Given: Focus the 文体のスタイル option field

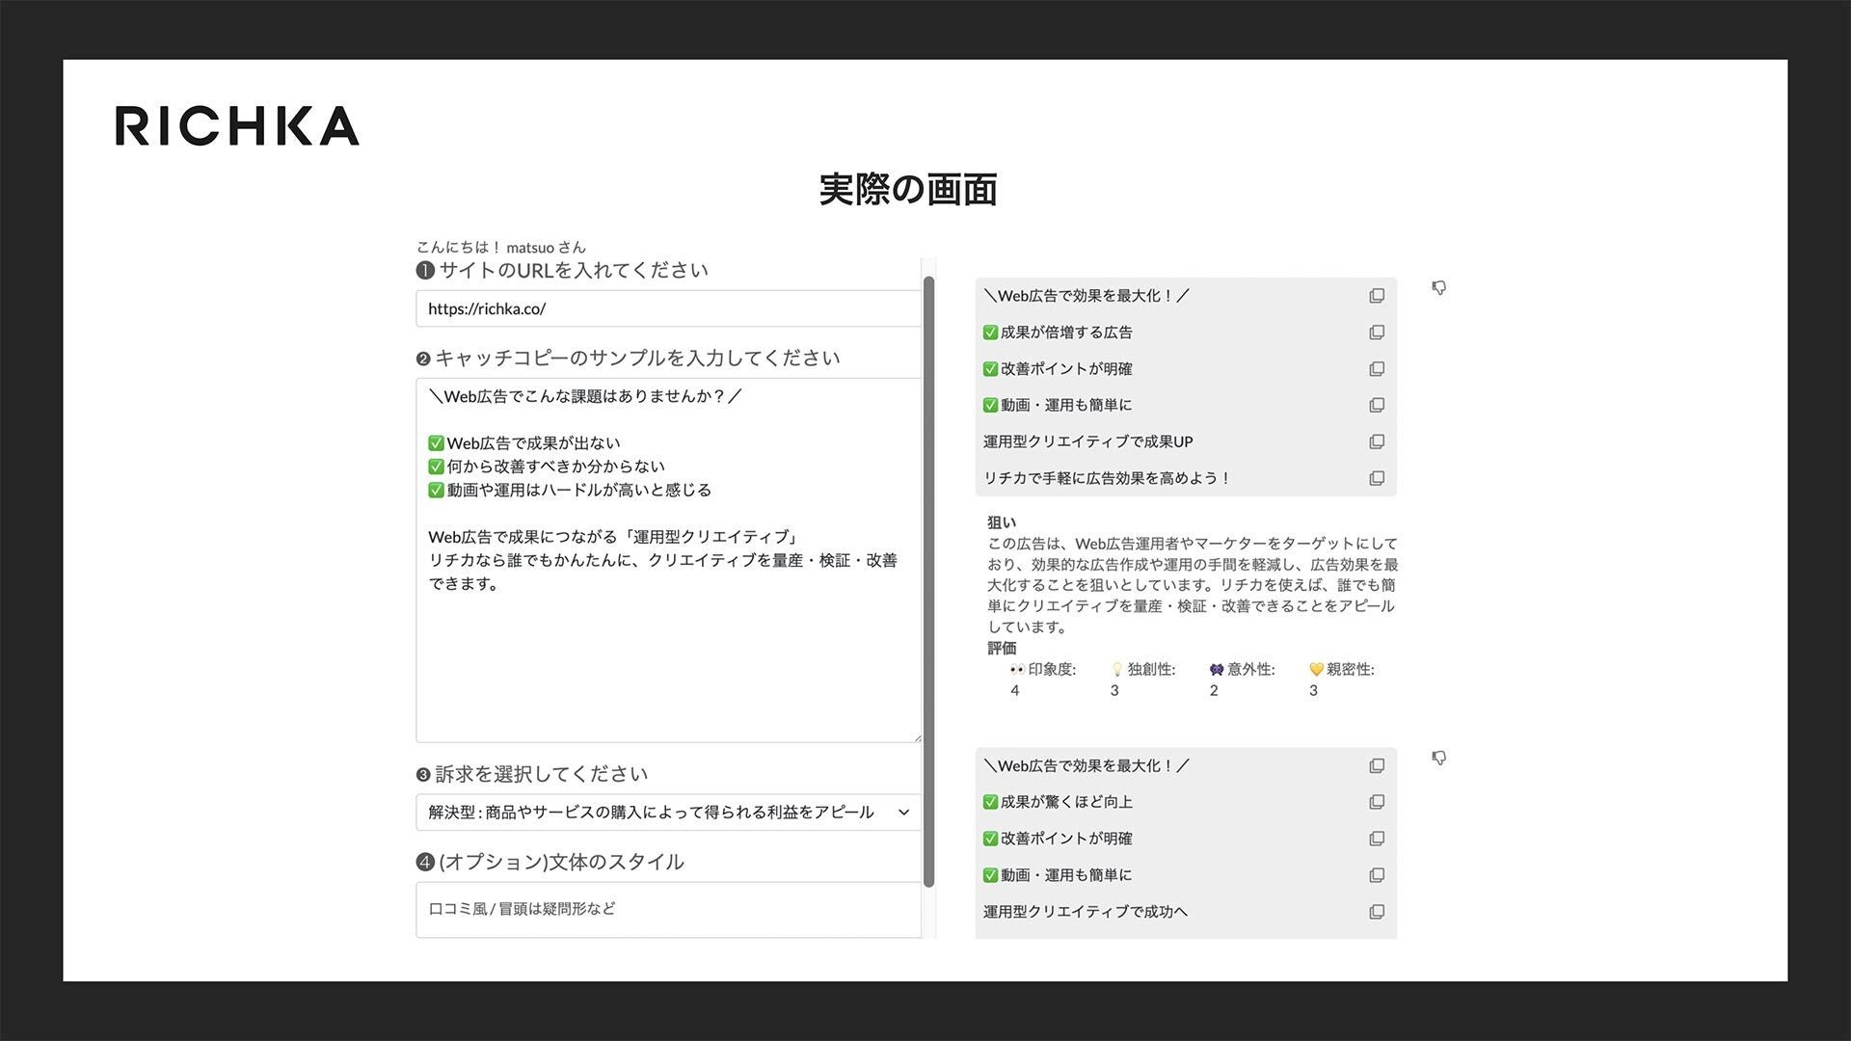Looking at the screenshot, I should coord(667,909).
